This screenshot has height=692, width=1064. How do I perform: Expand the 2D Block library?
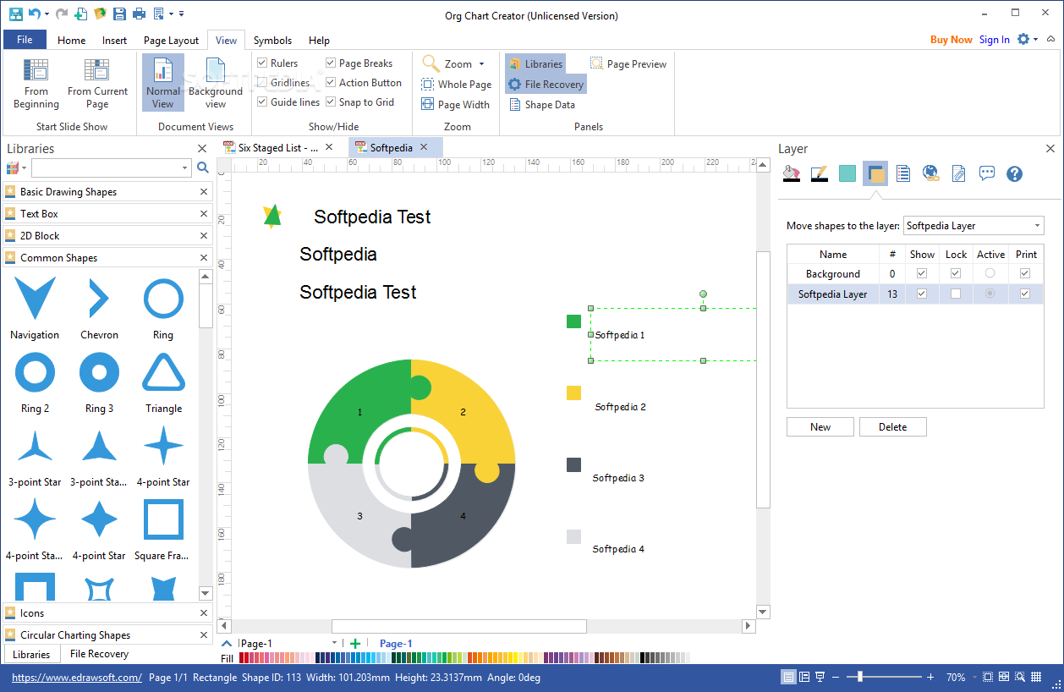40,236
